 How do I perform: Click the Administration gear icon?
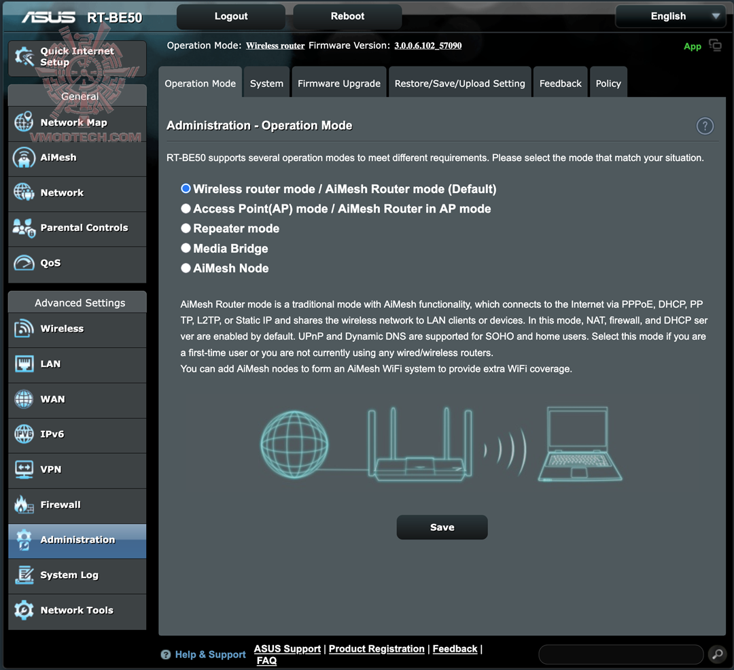tap(24, 540)
